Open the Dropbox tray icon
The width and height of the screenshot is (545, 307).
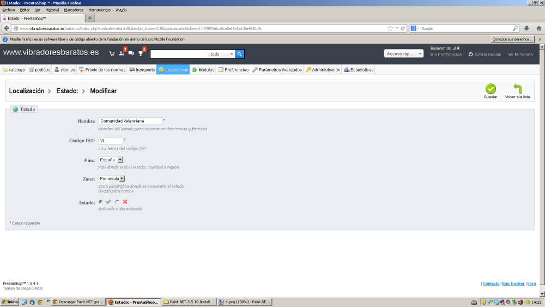[x=496, y=302]
